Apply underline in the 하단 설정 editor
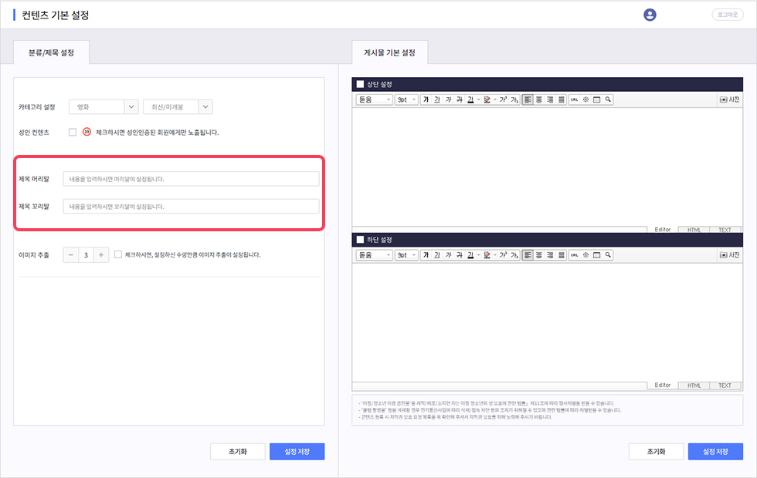The width and height of the screenshot is (757, 478). (x=437, y=254)
